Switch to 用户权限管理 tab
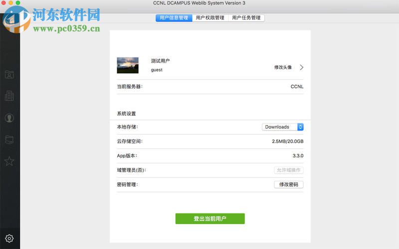This screenshot has height=249, width=399. tap(210, 18)
